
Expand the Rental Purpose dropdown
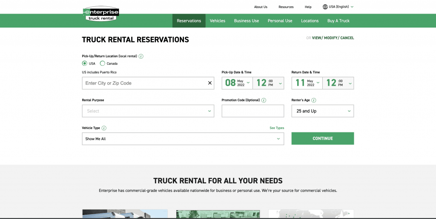[148, 111]
